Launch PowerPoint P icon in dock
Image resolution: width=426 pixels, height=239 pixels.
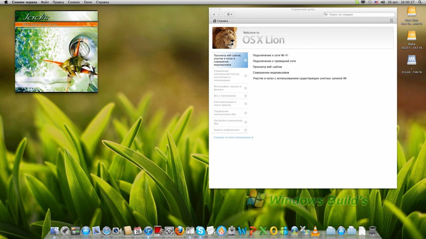pyautogui.click(x=253, y=230)
